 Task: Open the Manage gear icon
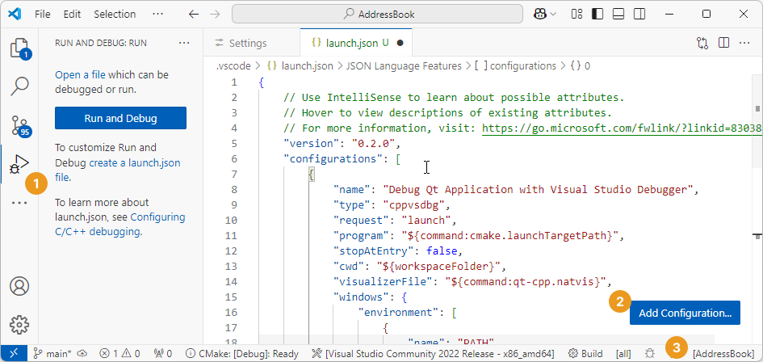[19, 325]
